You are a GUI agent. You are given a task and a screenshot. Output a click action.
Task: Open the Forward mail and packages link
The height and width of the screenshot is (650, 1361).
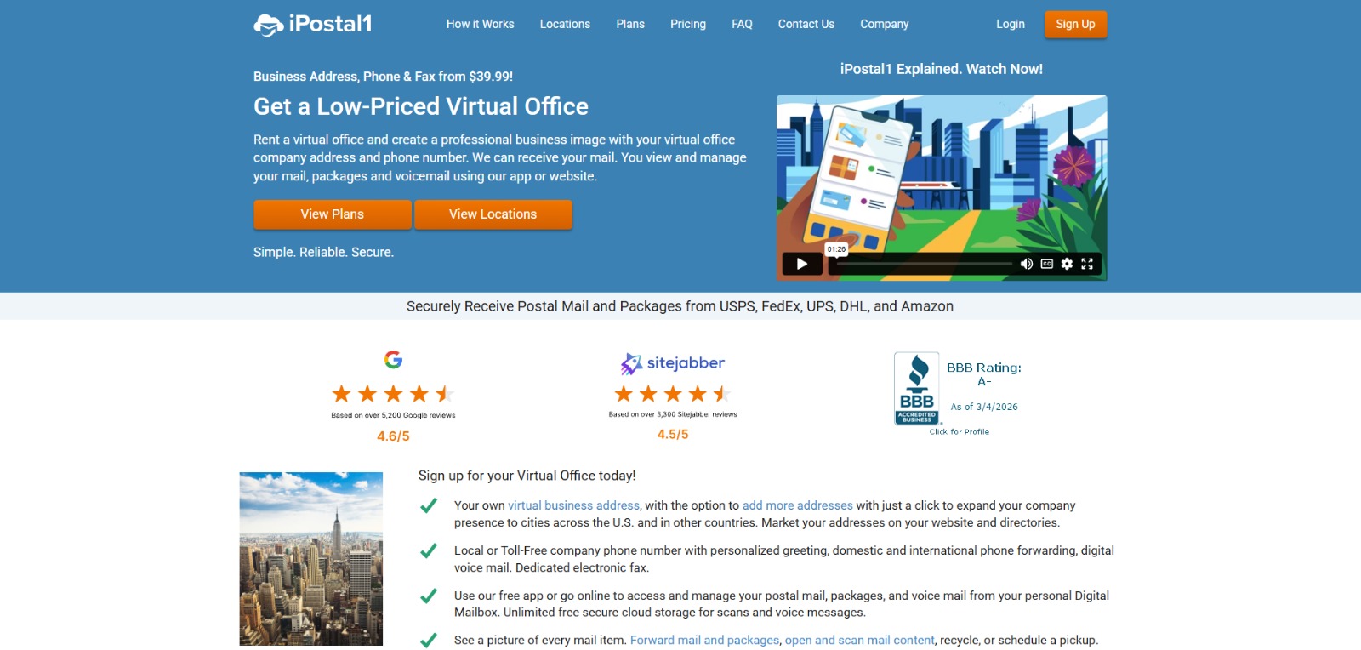705,641
